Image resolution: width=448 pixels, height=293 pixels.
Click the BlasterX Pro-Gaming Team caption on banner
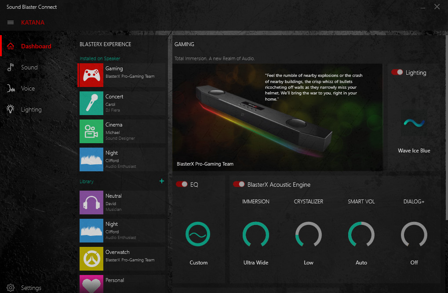coord(205,164)
